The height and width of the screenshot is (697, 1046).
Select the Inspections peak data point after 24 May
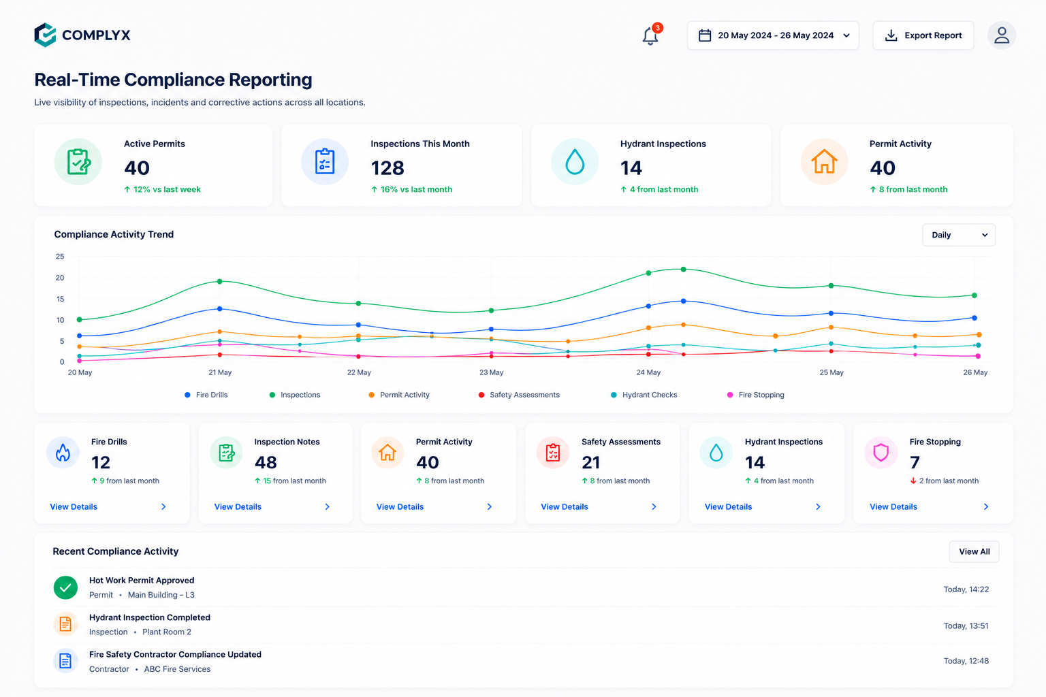684,270
